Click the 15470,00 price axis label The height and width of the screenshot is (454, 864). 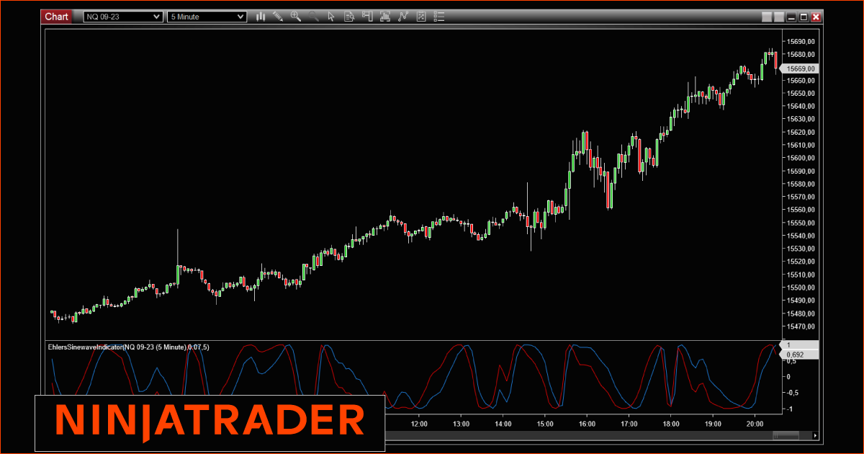tap(801, 326)
